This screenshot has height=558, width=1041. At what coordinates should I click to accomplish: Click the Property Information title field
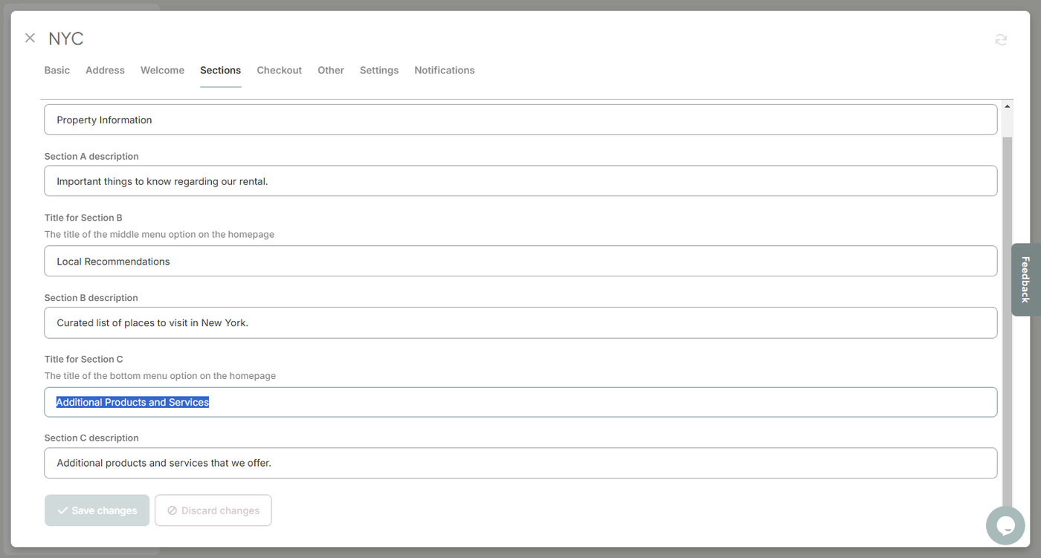520,120
